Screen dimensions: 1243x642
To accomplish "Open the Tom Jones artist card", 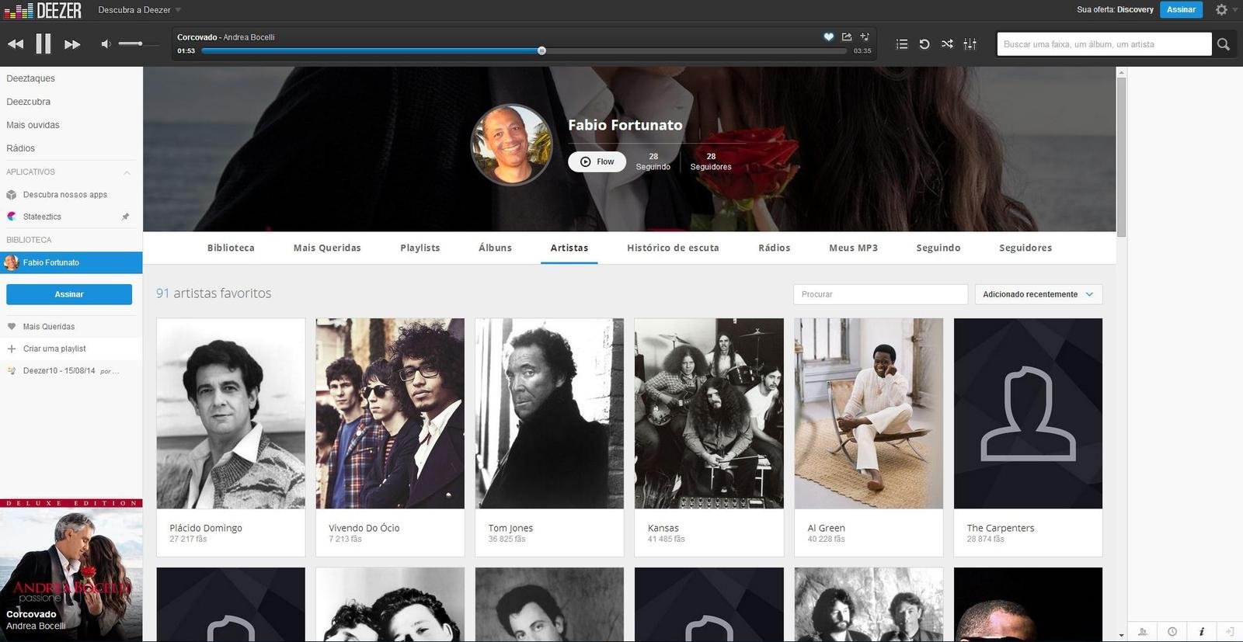I will [x=549, y=437].
